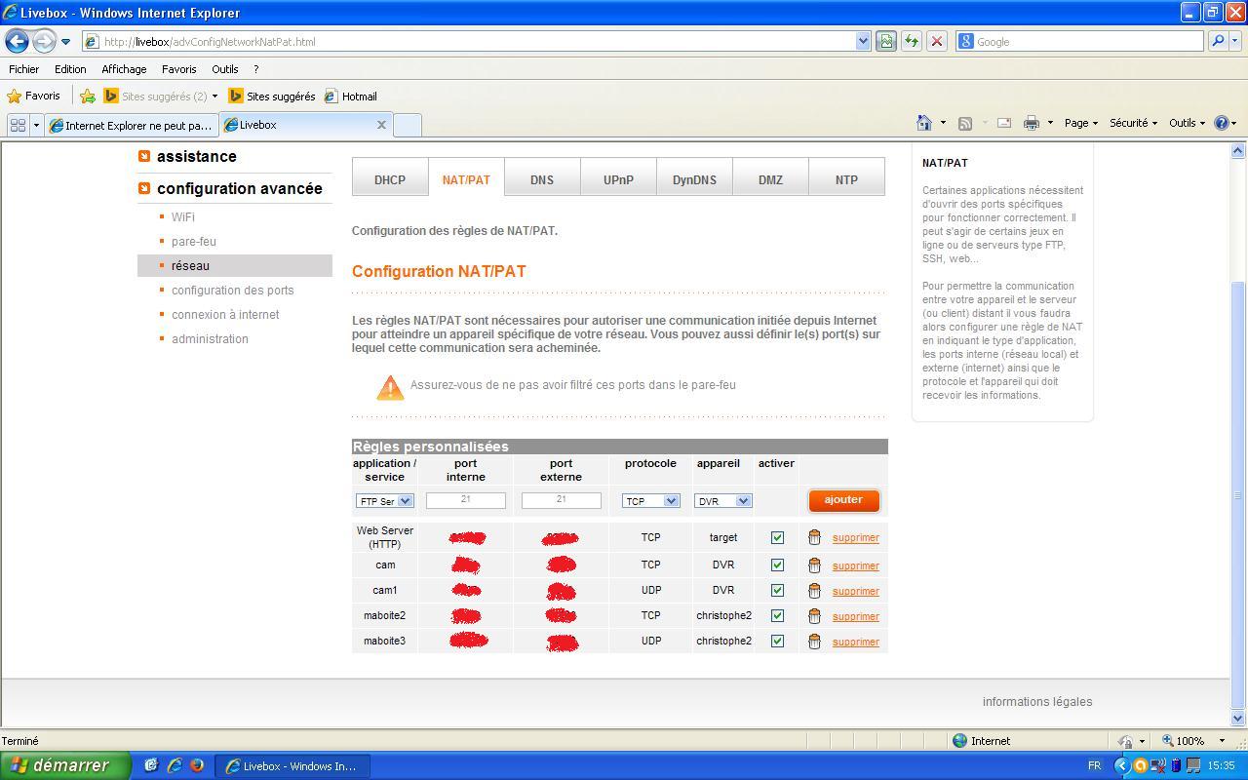Screen dimensions: 1248x780
Task: Open the protocole TCP dropdown
Action: click(x=650, y=500)
